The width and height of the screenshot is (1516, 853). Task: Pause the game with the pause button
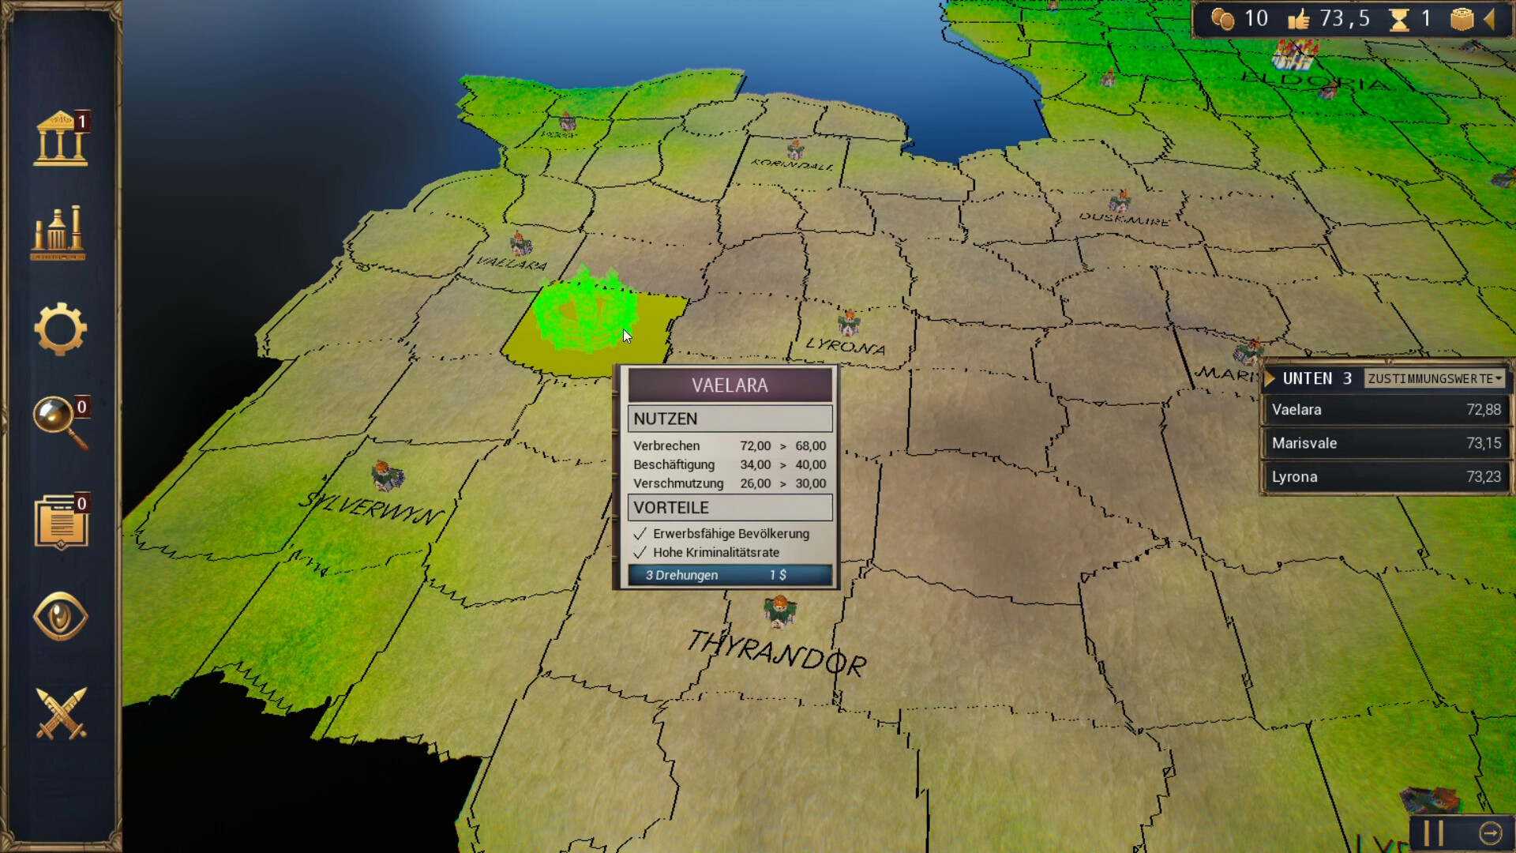click(1433, 833)
